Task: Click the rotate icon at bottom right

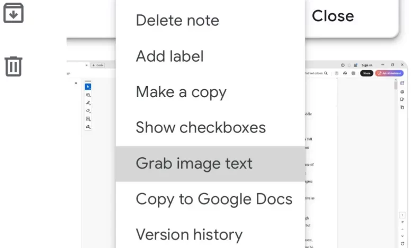Action: click(402, 243)
